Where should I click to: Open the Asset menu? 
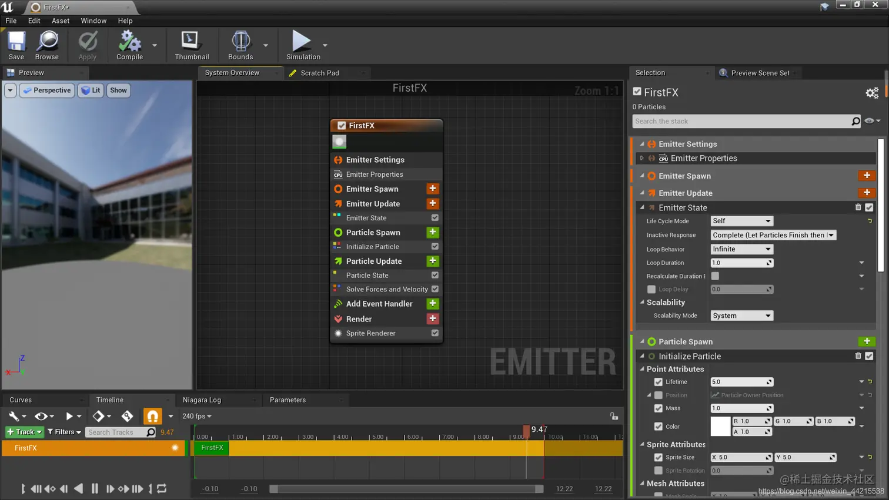pos(61,21)
